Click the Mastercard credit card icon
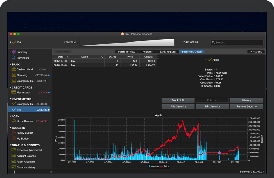Viewport: 274px width, 178px height. point(13,92)
